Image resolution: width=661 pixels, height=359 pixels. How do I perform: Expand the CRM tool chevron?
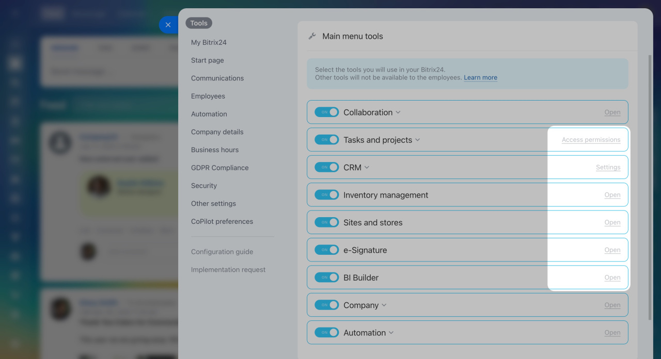(367, 167)
